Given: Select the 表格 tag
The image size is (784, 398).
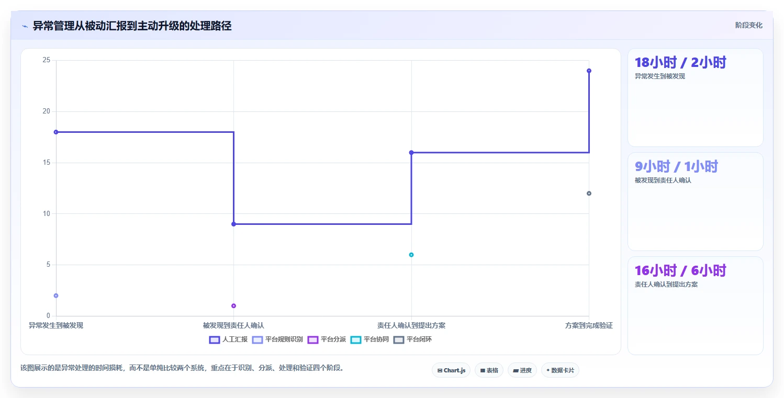Looking at the screenshot, I should pyautogui.click(x=489, y=370).
